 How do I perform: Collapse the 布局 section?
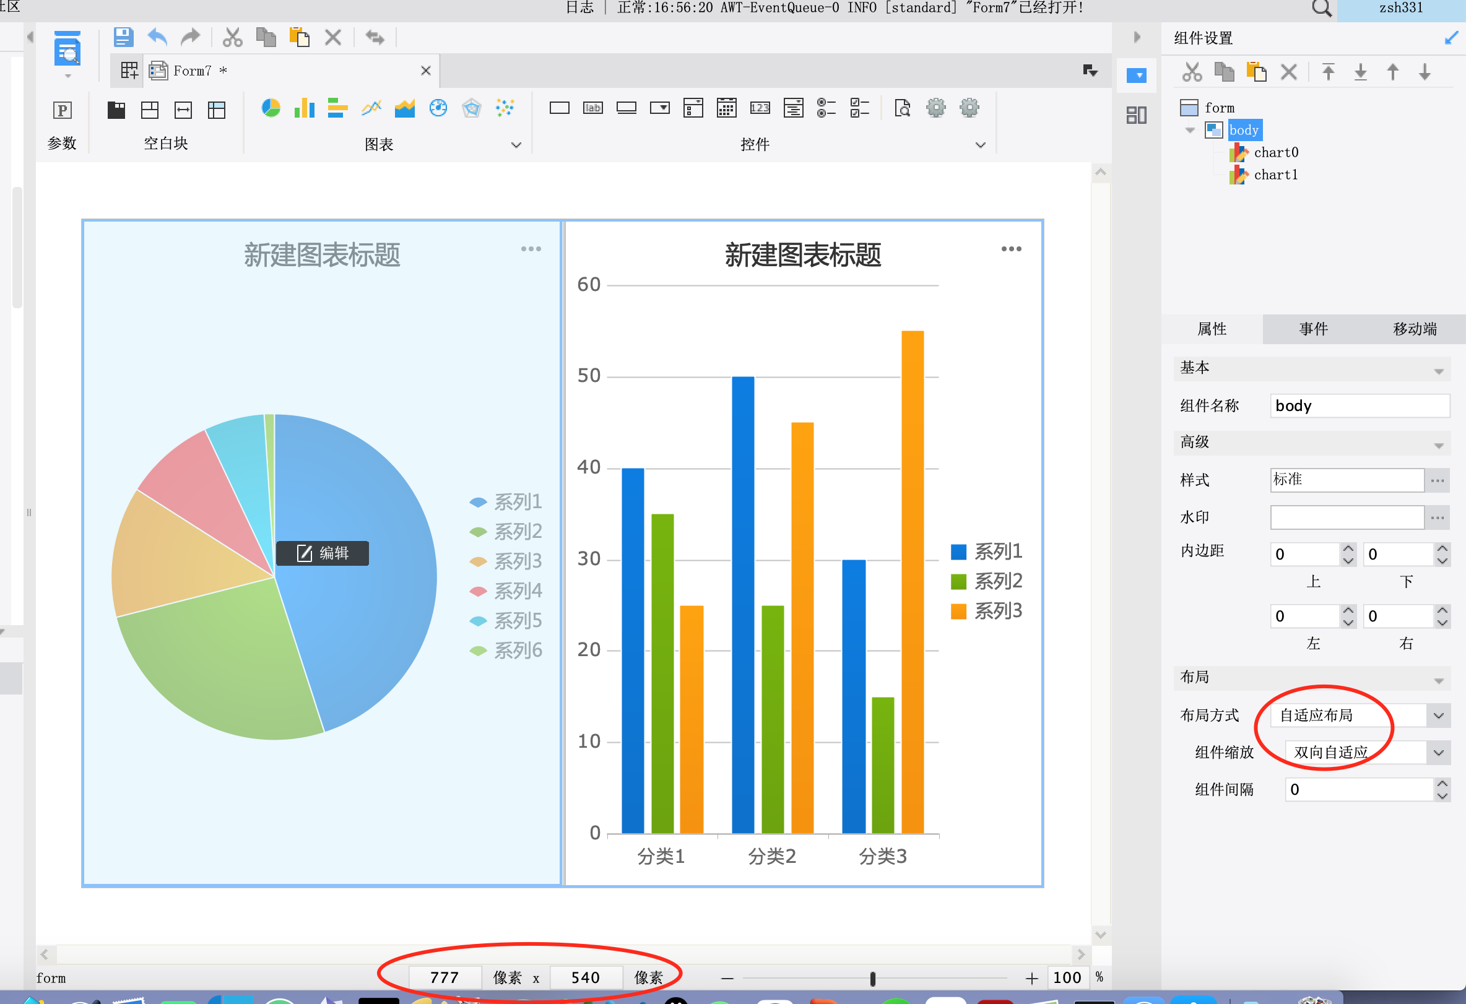[x=1438, y=681]
